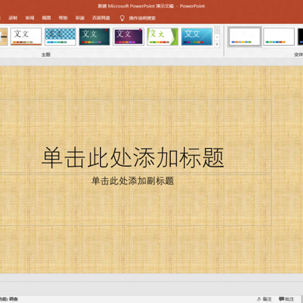Toggle the 批注 comments pane

[286, 299]
